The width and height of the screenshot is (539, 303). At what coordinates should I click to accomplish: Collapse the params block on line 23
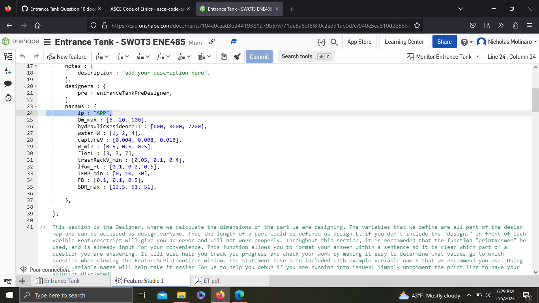tap(35, 106)
